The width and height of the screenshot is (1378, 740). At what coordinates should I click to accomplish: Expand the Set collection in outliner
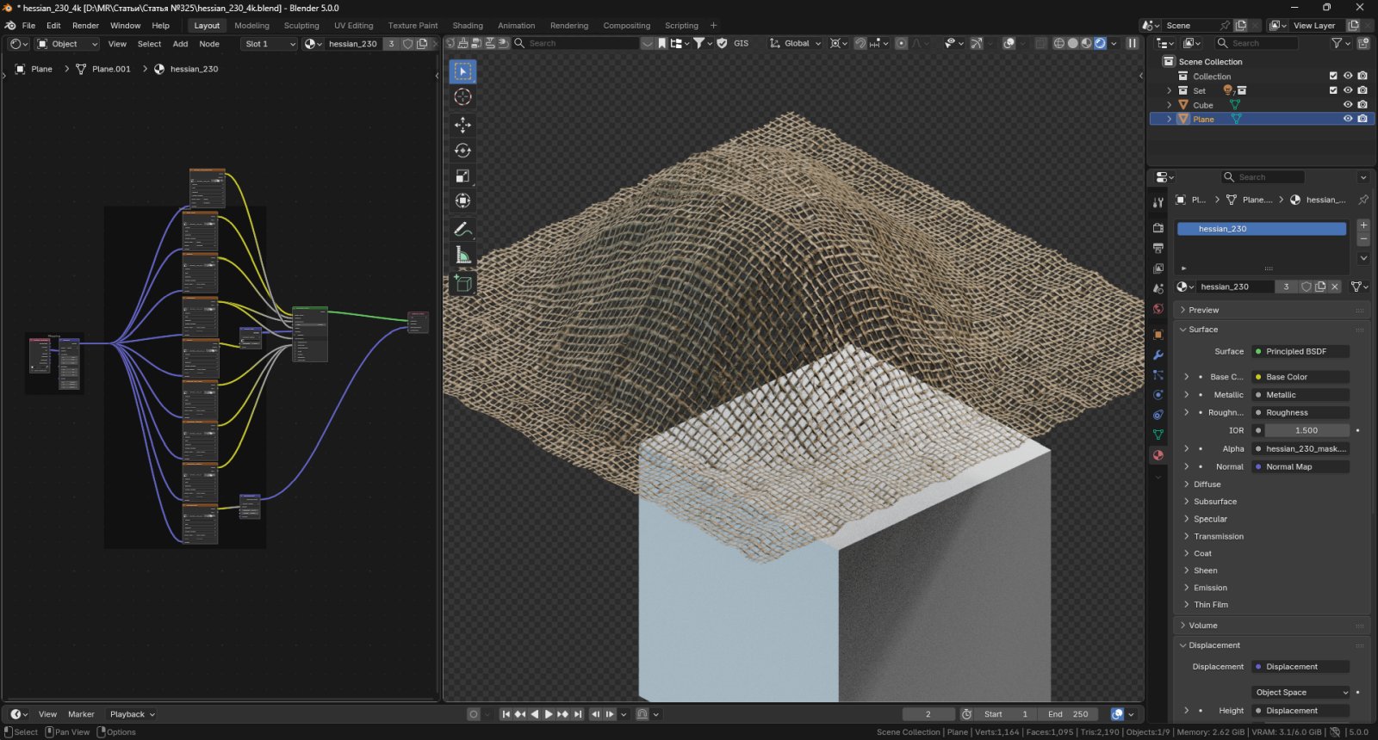(x=1169, y=90)
